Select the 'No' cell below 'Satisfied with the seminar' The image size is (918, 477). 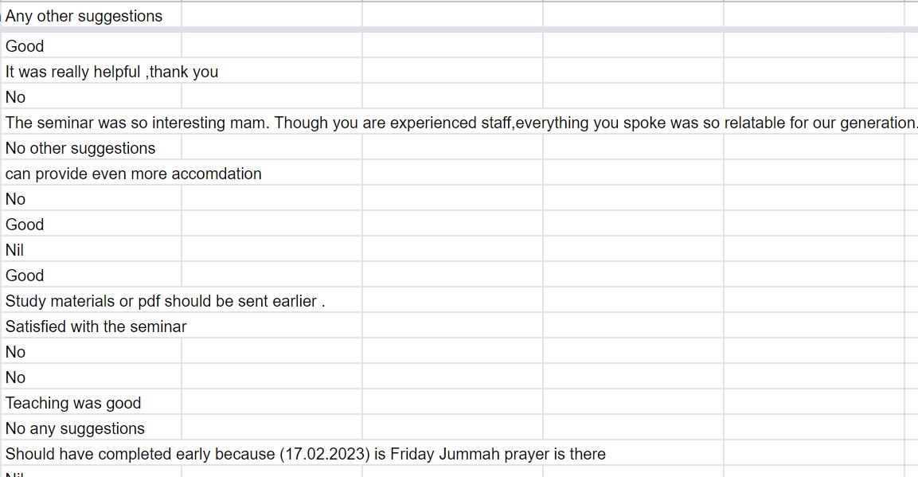tap(15, 352)
